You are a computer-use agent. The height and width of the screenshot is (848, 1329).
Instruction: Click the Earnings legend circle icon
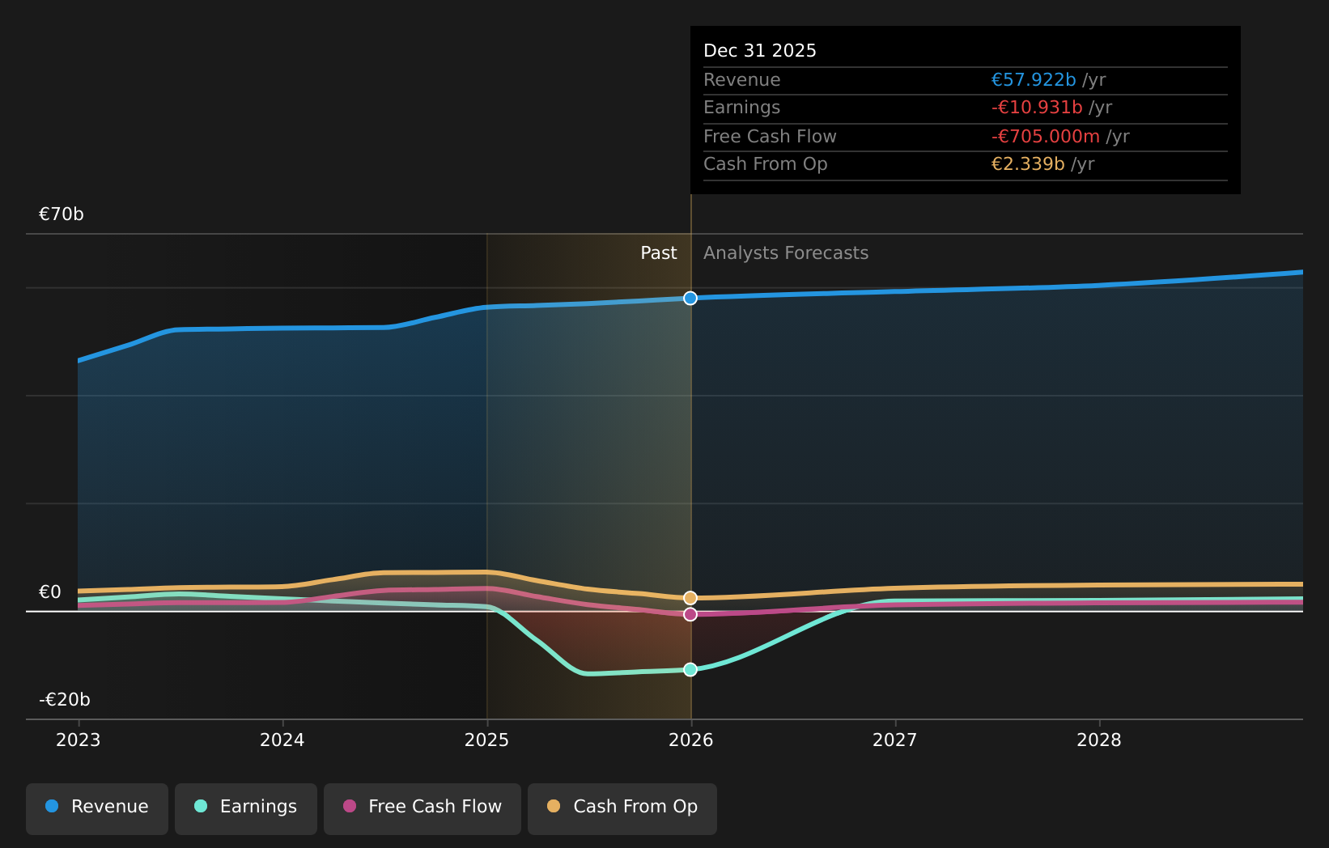[200, 806]
